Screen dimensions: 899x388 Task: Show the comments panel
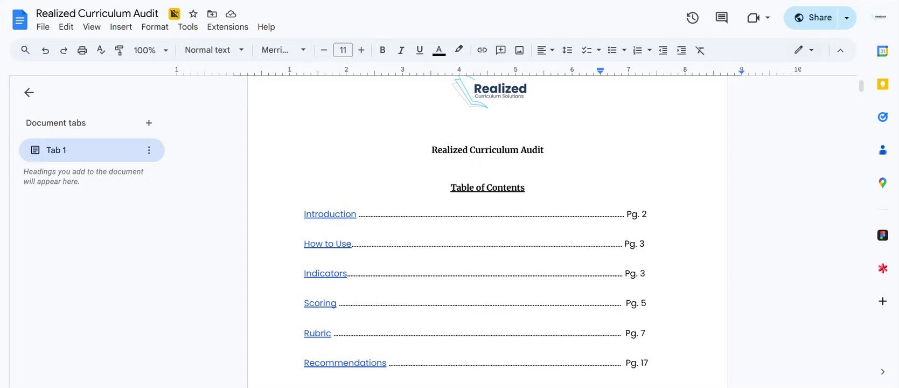click(721, 18)
